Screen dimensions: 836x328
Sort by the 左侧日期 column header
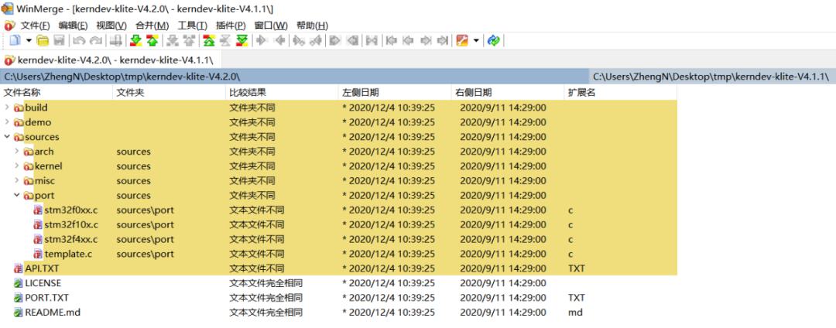click(395, 93)
